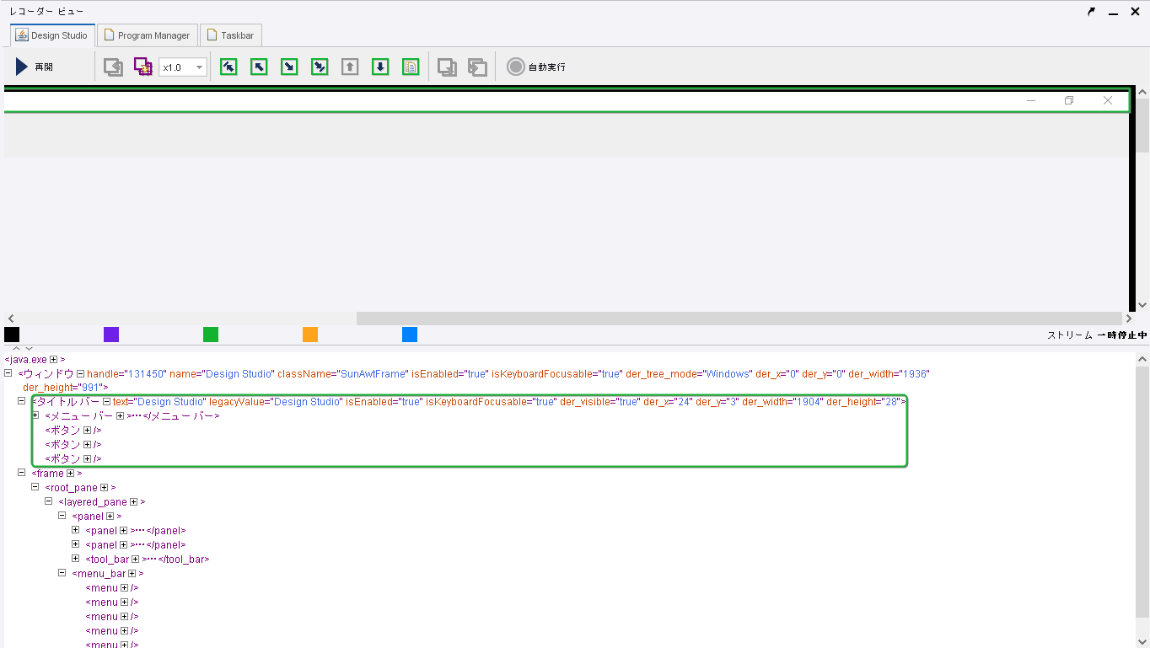Expand the java.exe attributes plus box

click(54, 360)
